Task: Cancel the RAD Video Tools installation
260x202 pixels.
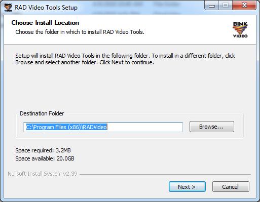Action: pos(231,187)
